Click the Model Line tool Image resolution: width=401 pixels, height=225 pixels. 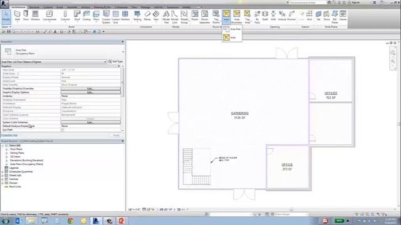(x=174, y=17)
